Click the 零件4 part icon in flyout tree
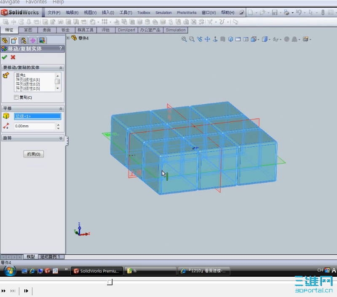 point(74,38)
